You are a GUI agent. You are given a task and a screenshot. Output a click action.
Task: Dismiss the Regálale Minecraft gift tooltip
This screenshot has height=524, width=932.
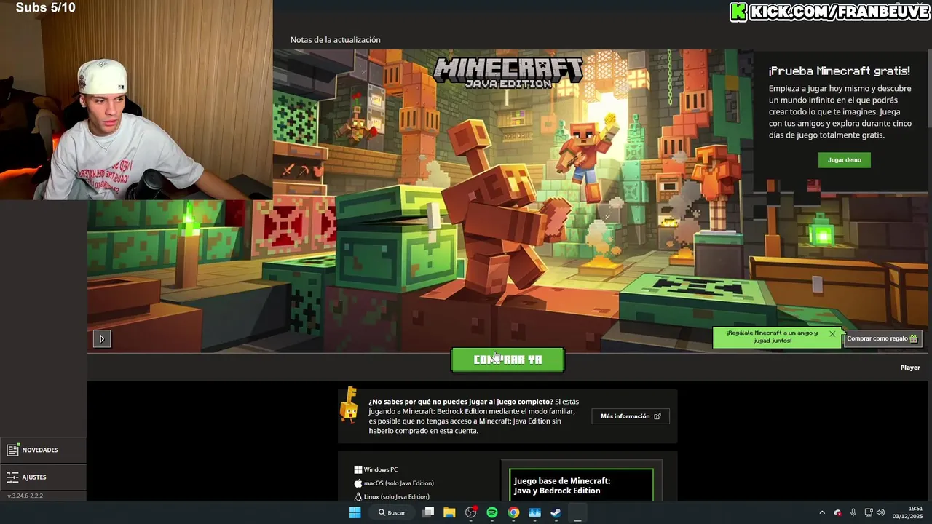(x=832, y=334)
